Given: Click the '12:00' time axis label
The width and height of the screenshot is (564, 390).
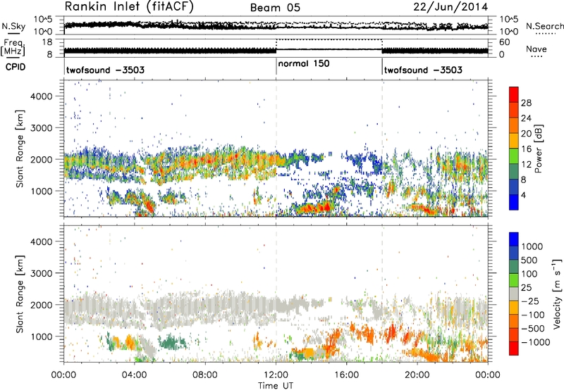Looking at the screenshot, I should click(276, 375).
